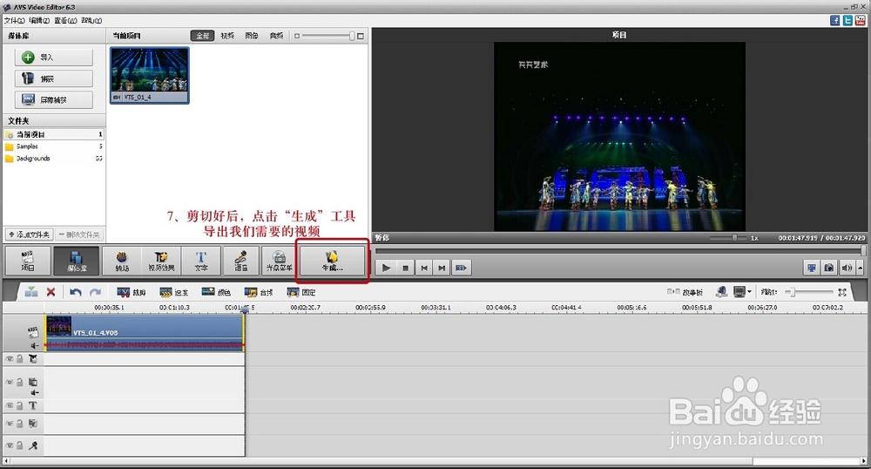
Task: Open the media library button
Action: pos(77,261)
